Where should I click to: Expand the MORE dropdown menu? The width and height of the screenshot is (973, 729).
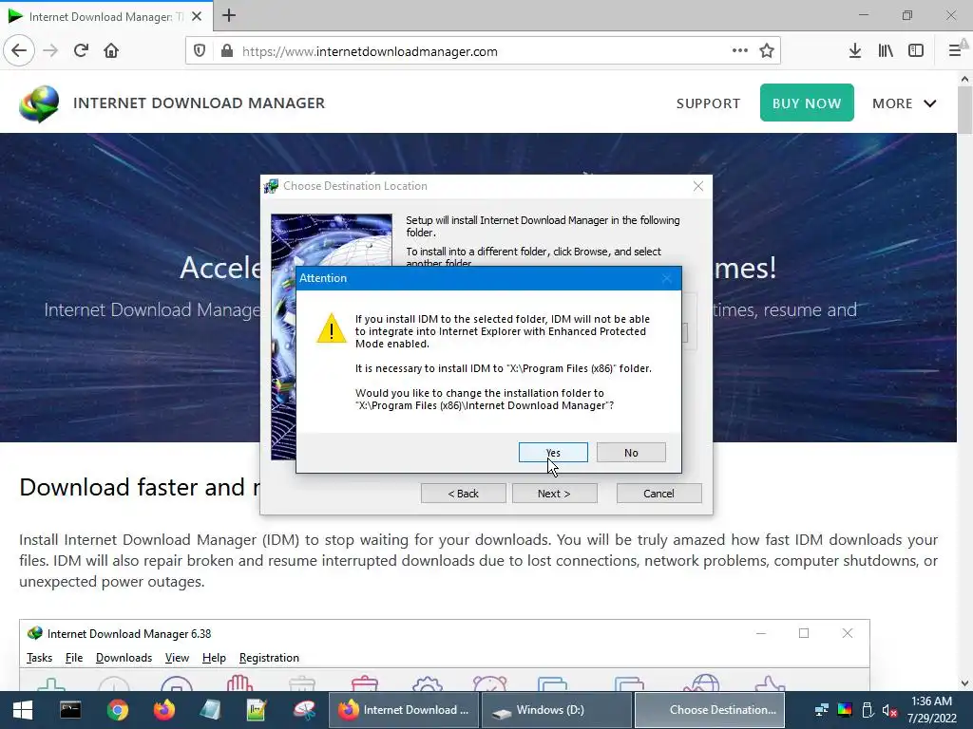905,103
